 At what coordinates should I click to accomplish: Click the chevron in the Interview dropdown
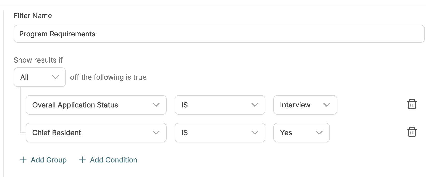[x=327, y=105]
